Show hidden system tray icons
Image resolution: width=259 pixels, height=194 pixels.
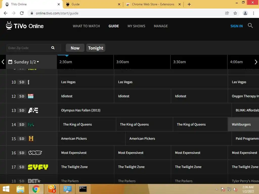pyautogui.click(x=217, y=189)
